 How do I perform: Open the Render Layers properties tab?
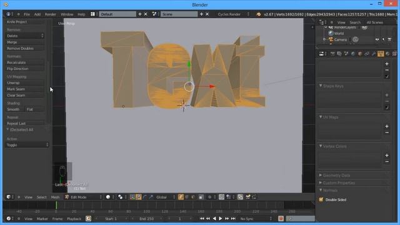(339, 54)
